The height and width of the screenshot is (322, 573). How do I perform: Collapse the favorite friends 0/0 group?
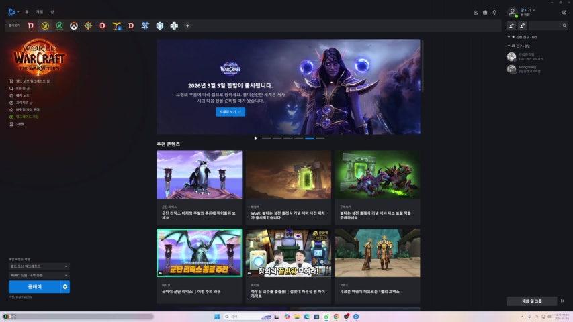point(522,38)
